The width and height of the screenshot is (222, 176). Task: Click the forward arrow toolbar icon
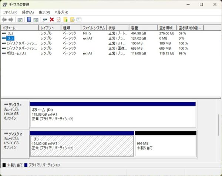coord(11,20)
